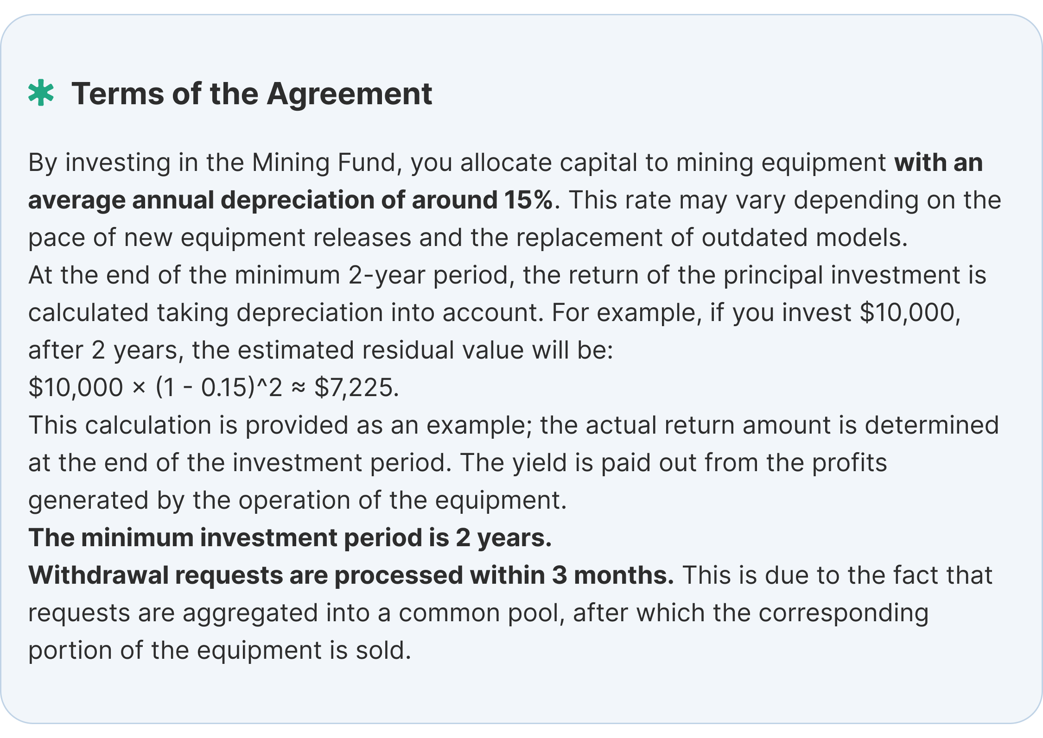This screenshot has height=738, width=1043.
Task: Click 'generated by the operation of the equipment.' line
Action: click(x=298, y=500)
